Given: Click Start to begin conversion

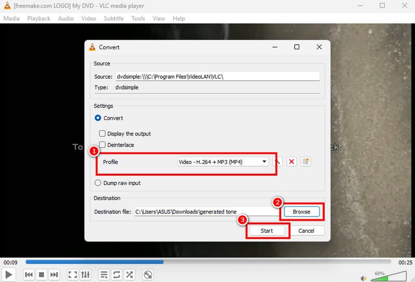Looking at the screenshot, I should [x=267, y=231].
